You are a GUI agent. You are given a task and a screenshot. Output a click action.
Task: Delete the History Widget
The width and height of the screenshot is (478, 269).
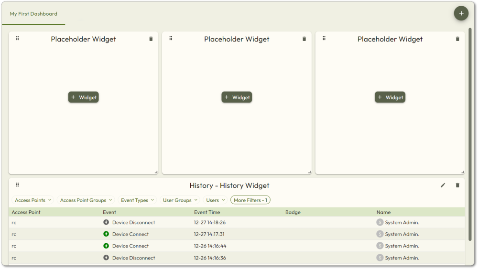point(457,186)
